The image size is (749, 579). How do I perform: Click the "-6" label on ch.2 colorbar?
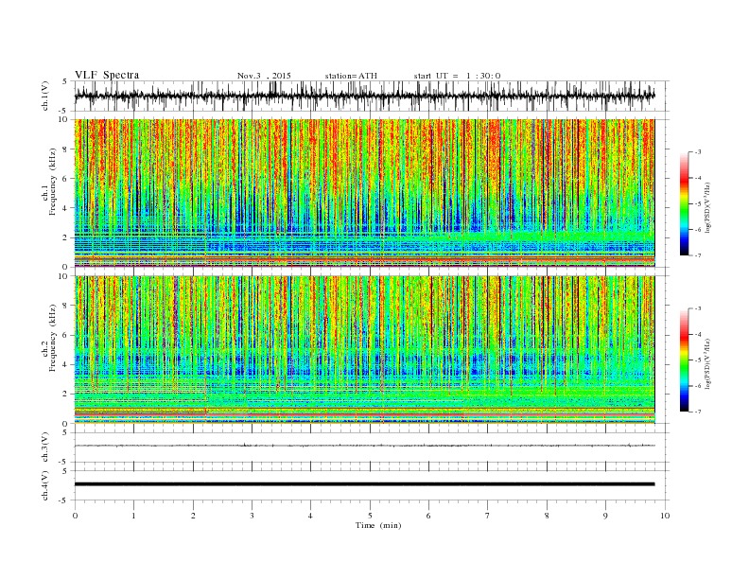(x=697, y=386)
